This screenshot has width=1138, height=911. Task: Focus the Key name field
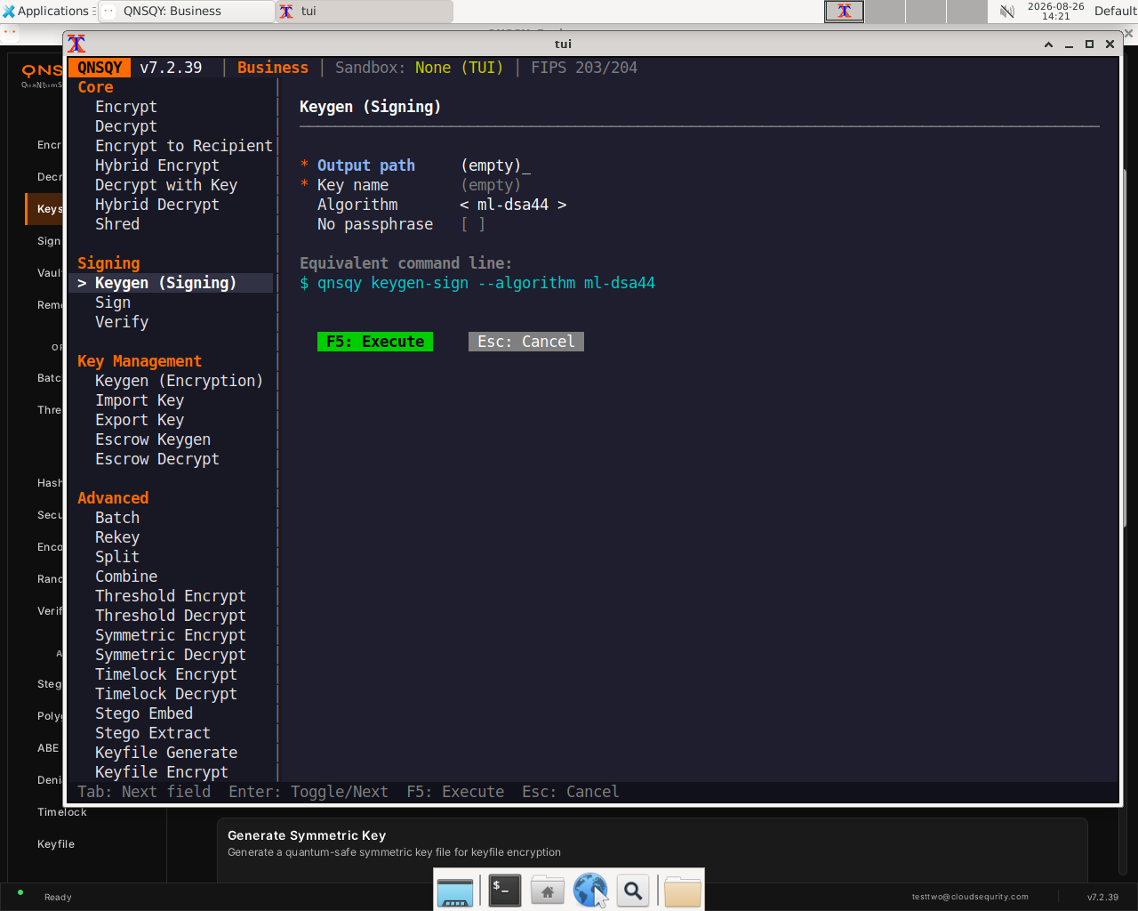pyautogui.click(x=491, y=185)
